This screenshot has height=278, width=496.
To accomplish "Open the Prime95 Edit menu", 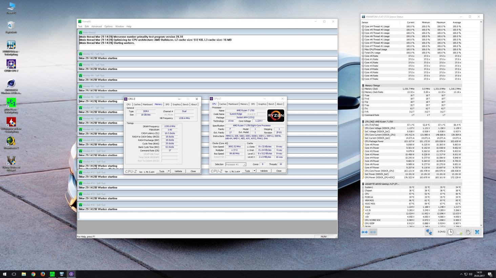I will [87, 26].
